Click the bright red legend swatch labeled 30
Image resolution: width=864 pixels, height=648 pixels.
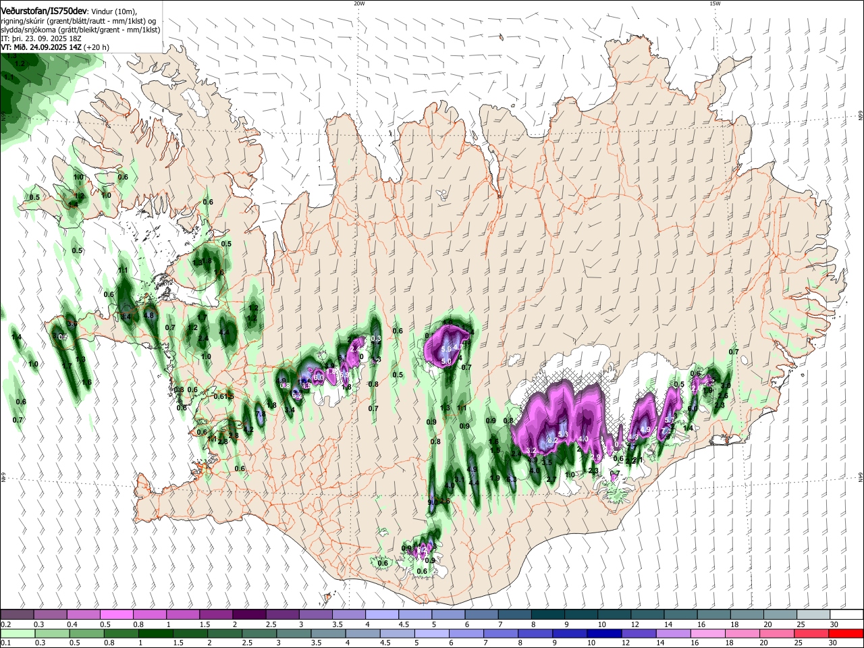click(x=845, y=634)
